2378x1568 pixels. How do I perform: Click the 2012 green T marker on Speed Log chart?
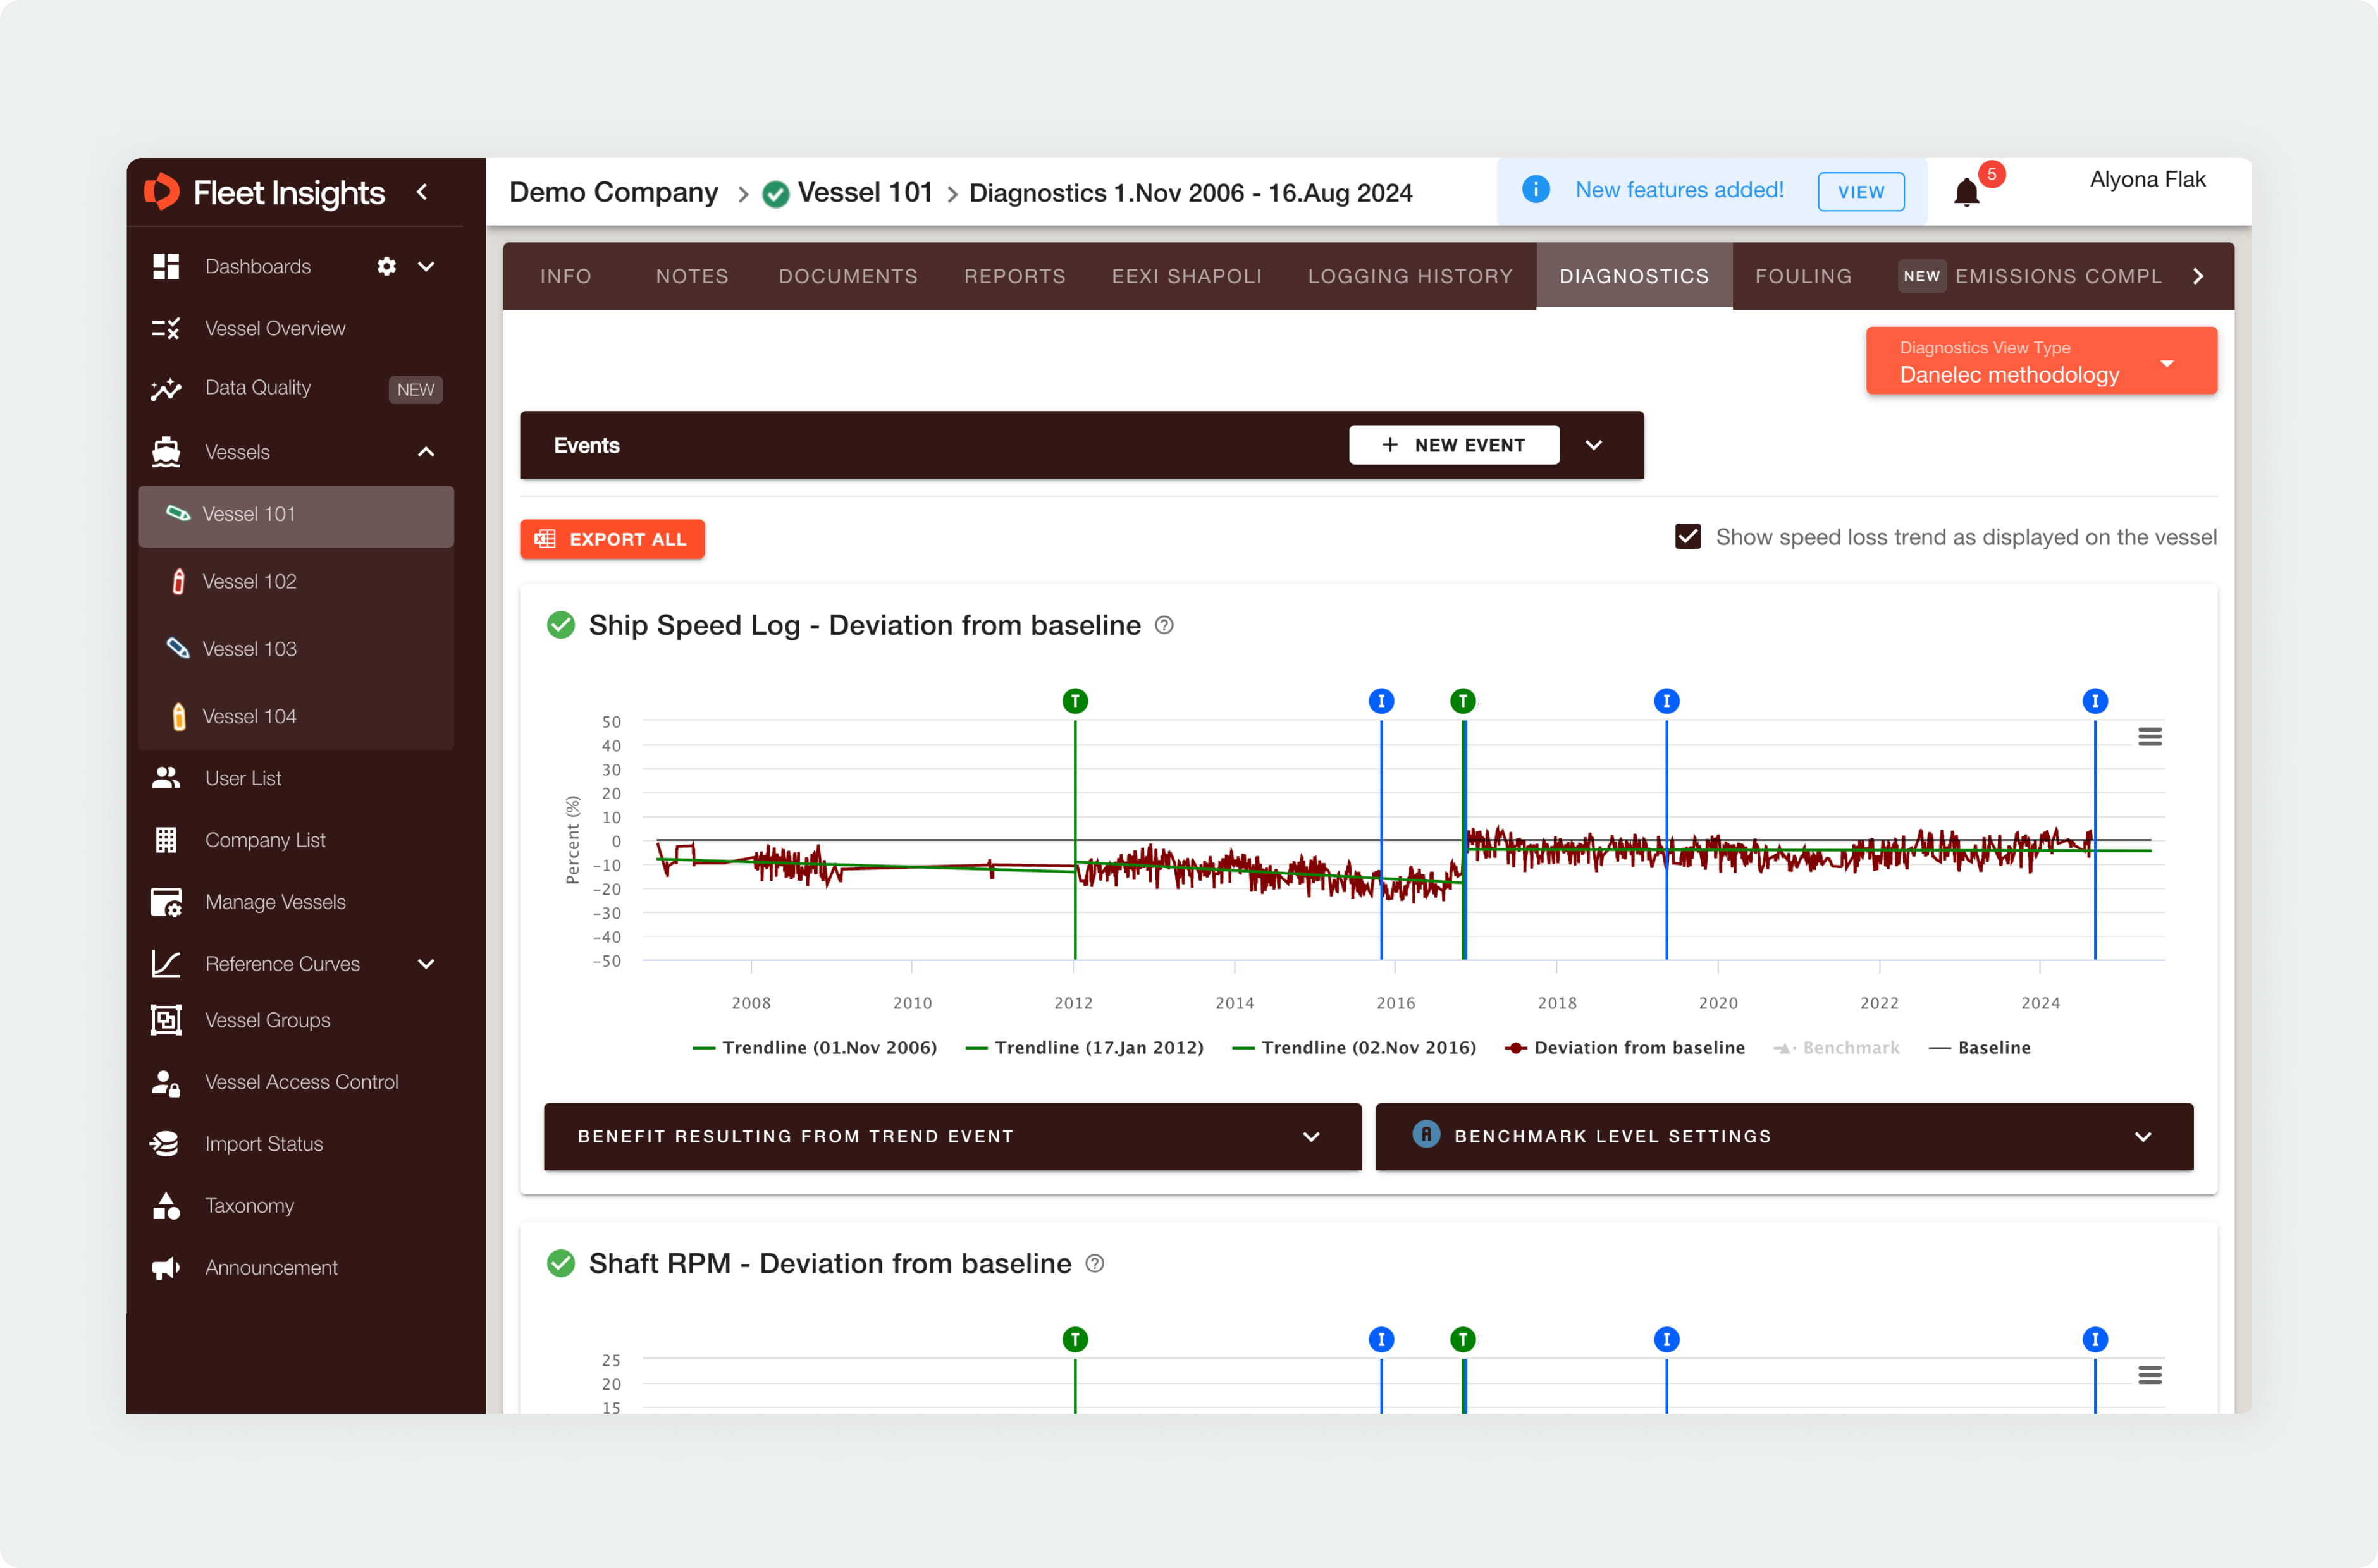coord(1075,701)
